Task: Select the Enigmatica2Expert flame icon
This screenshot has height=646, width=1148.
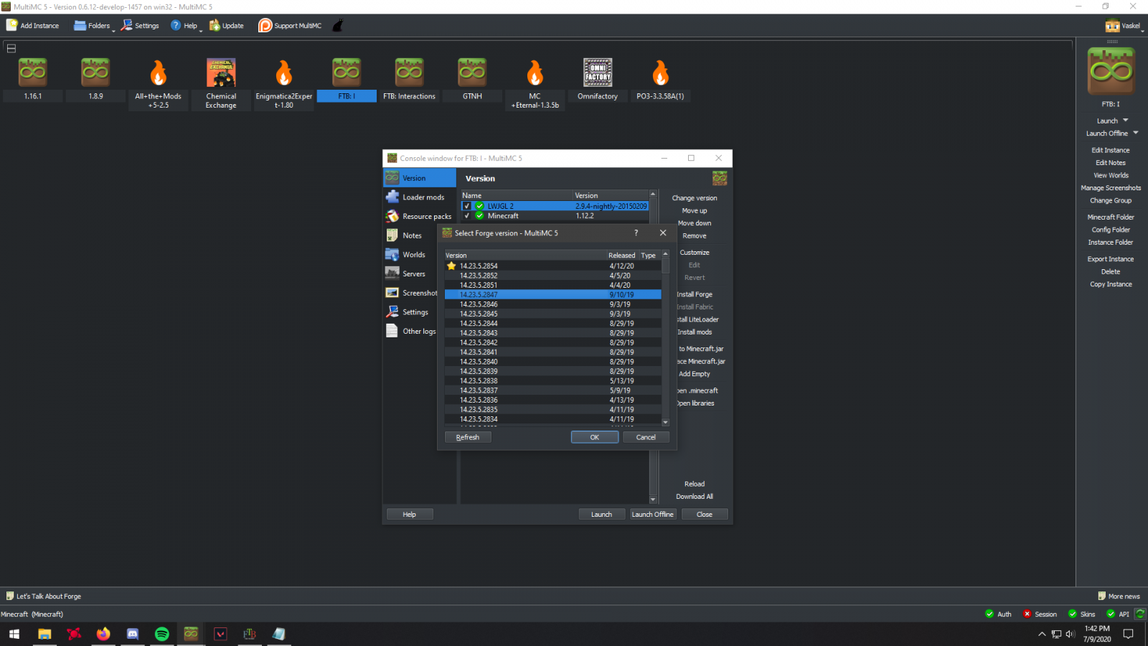Action: coord(284,72)
